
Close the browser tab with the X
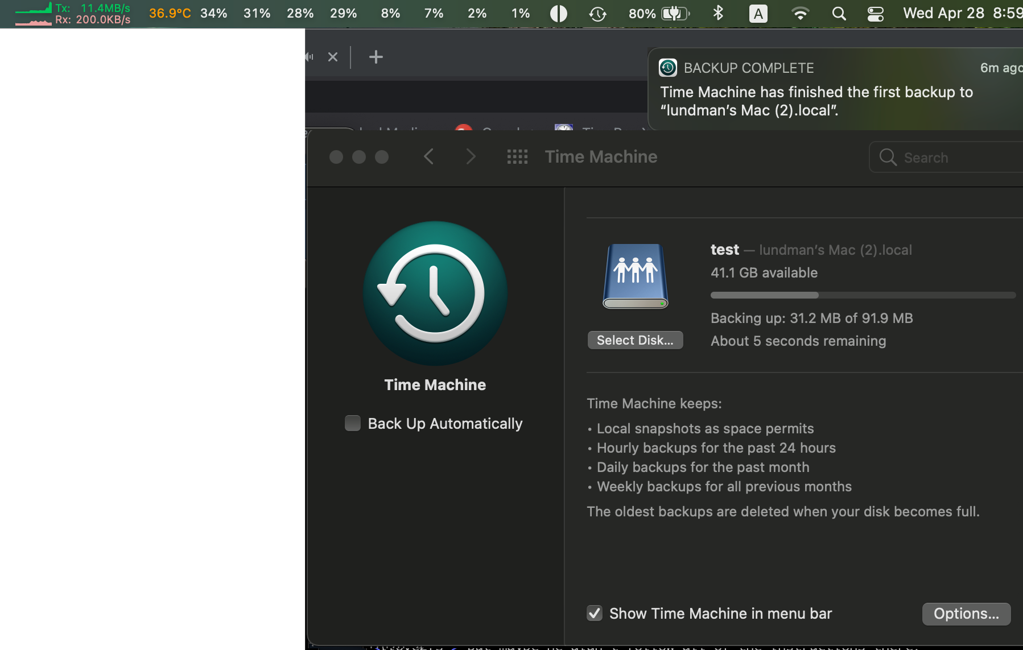pos(333,57)
